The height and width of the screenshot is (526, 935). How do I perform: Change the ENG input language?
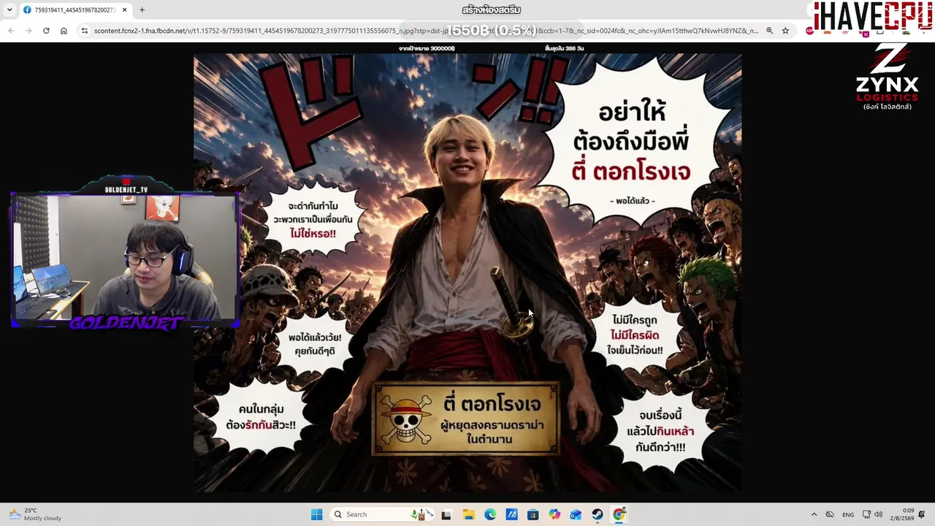coord(848,514)
